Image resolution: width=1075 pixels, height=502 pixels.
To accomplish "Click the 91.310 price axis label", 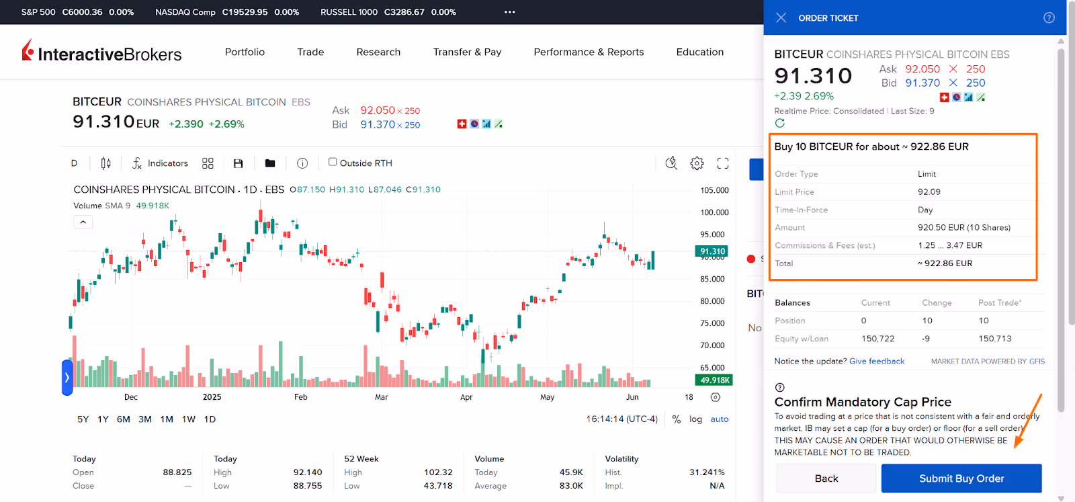I will [x=712, y=252].
